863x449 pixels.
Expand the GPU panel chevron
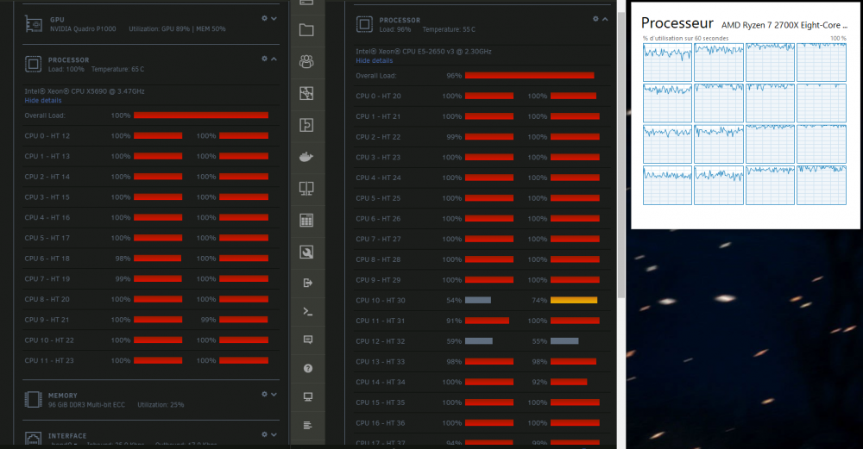pos(274,18)
